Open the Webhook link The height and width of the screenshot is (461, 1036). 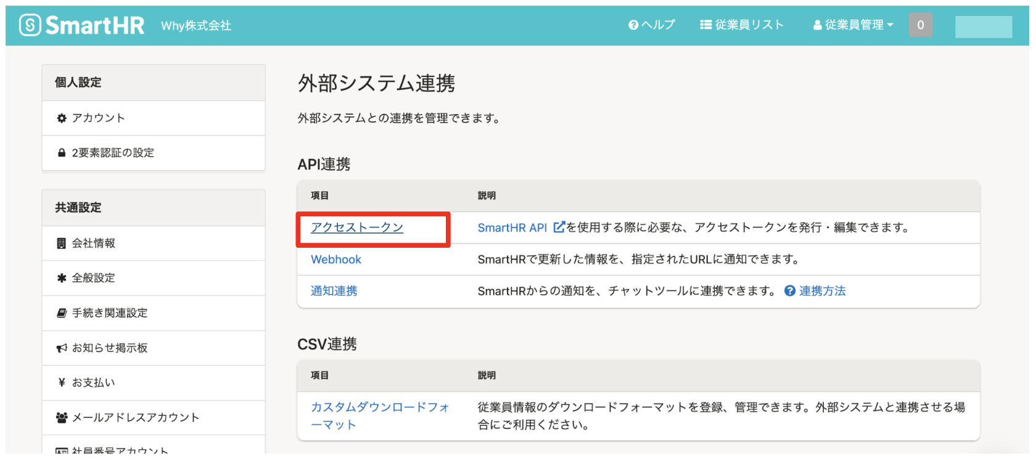coord(336,259)
